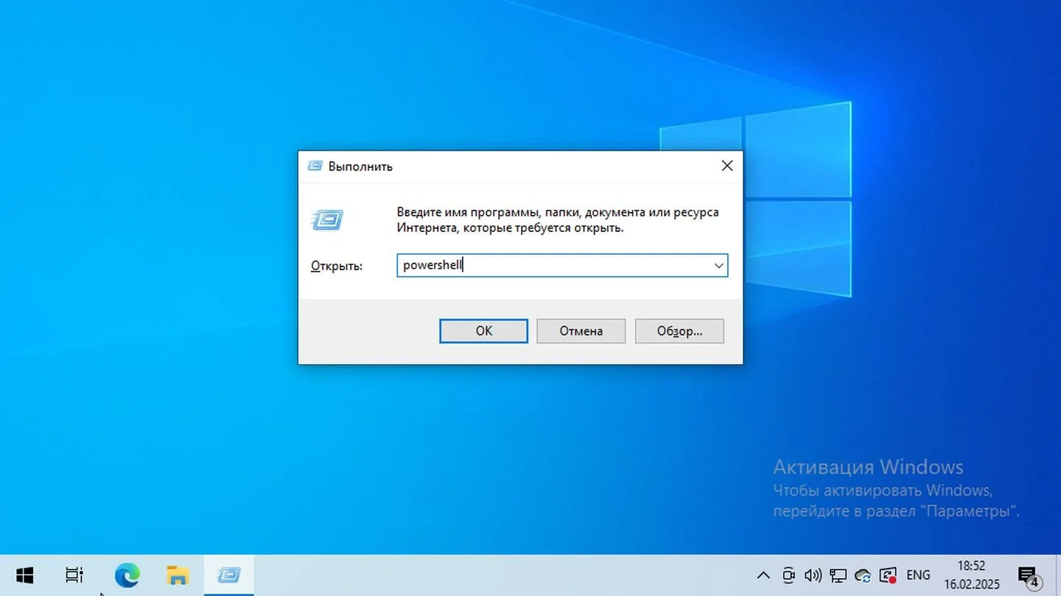
Task: Click the OneDrive cloud sync tray icon
Action: pos(863,575)
